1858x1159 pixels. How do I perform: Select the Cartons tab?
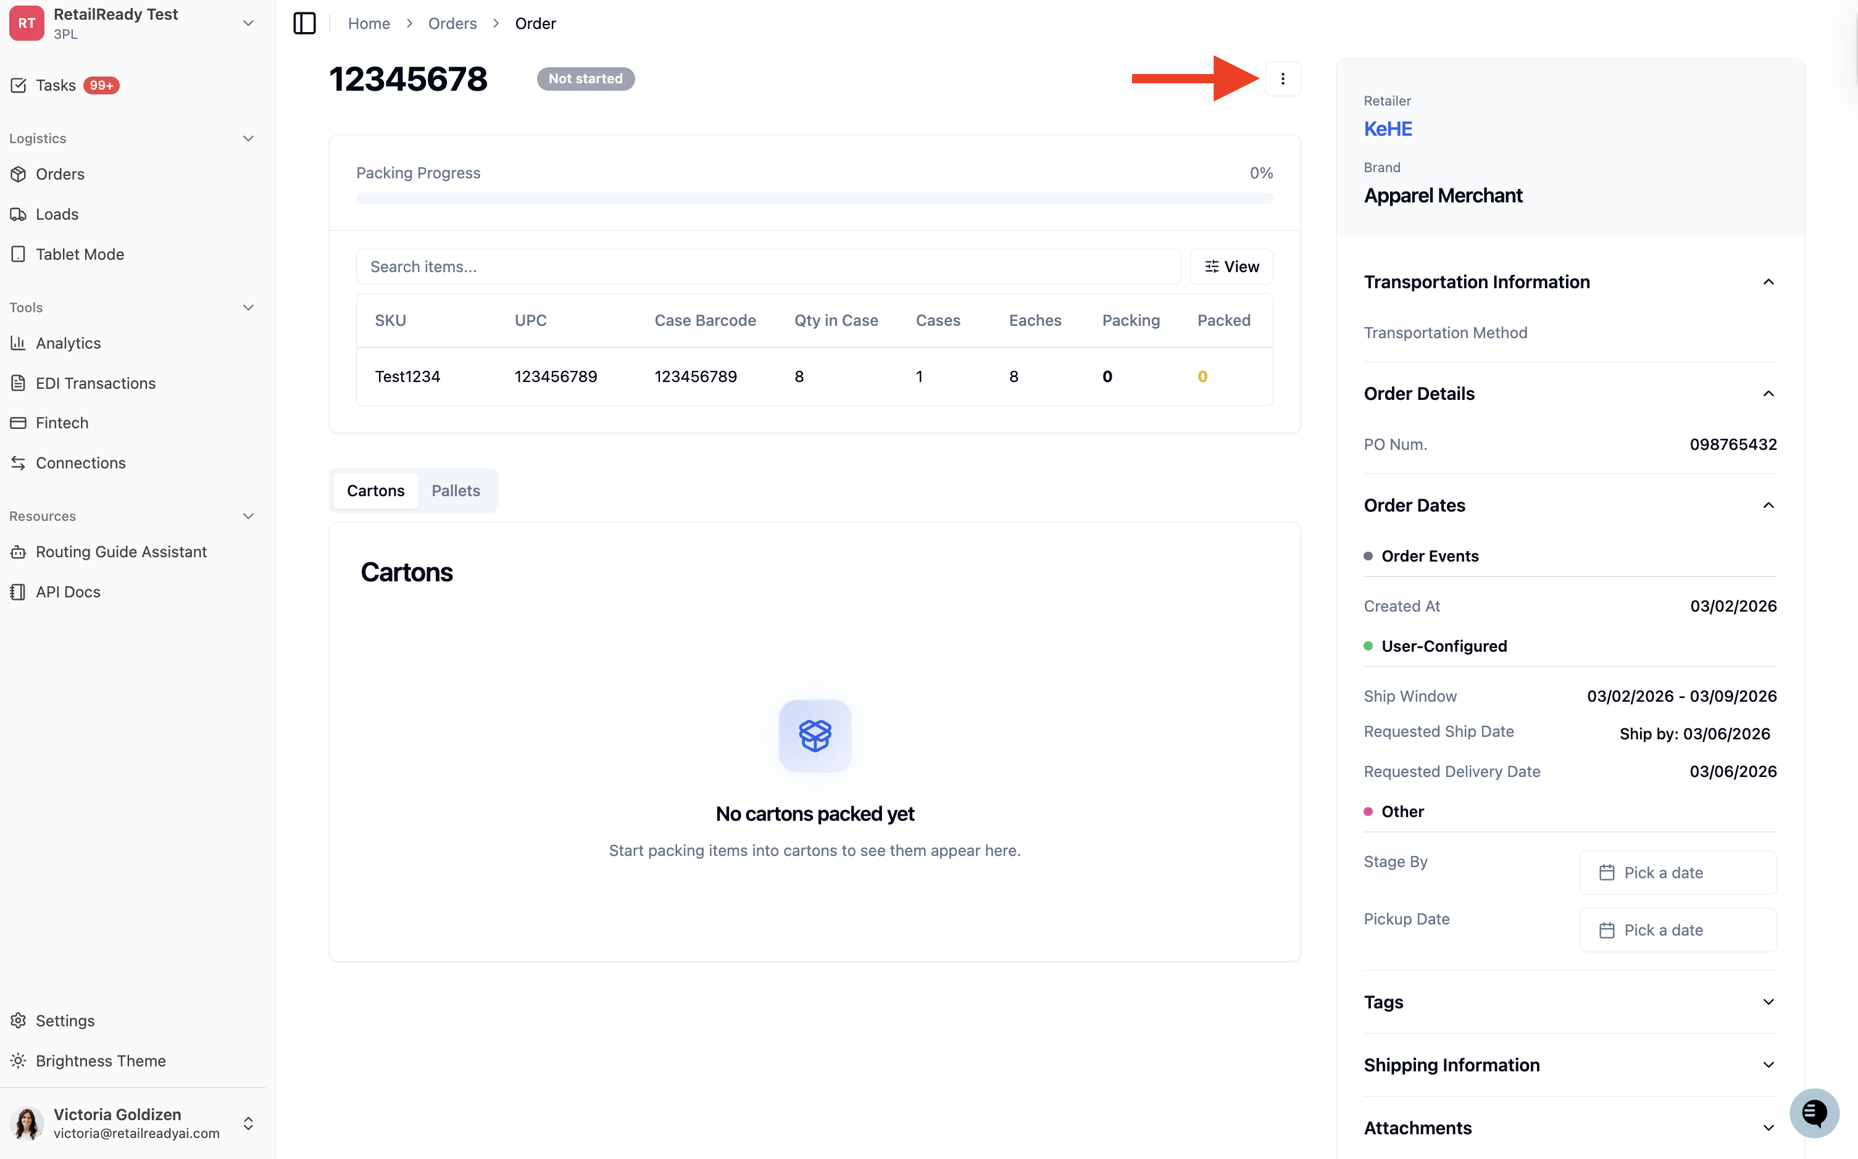(x=375, y=491)
